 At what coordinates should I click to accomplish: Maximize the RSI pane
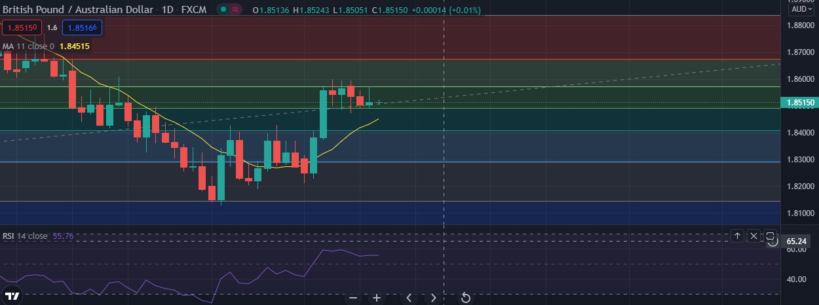(x=771, y=236)
